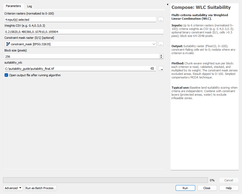Decrease the block size spinner value
Screen dimensions: 242x194
point(161,57)
